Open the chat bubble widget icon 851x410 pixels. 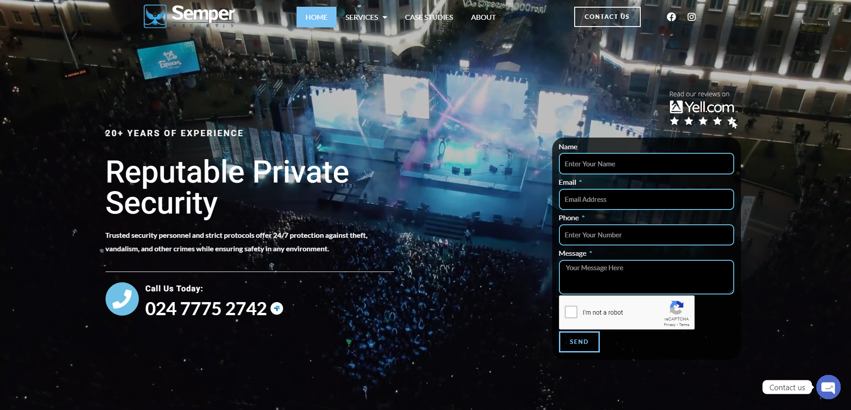coord(828,387)
